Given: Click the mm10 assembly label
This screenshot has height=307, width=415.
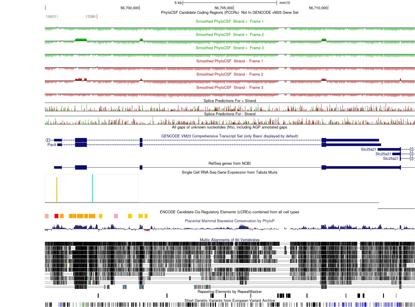Looking at the screenshot, I should point(284,3).
